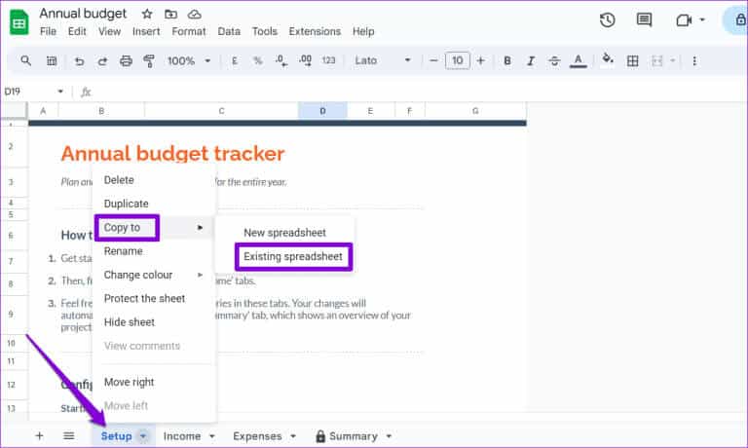
Task: Decrease font size with minus button
Action: [x=433, y=61]
